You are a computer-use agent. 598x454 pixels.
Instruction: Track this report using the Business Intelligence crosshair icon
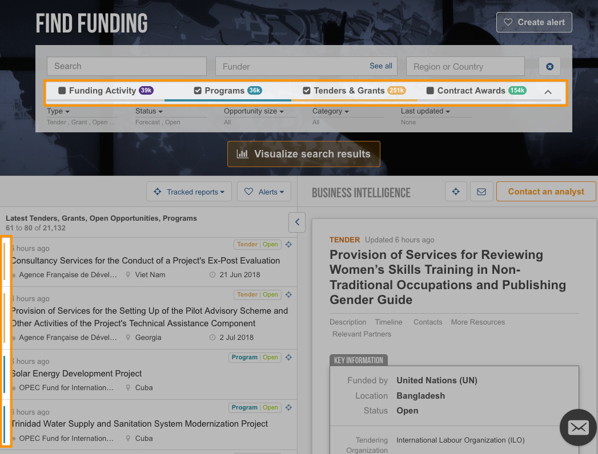click(456, 192)
